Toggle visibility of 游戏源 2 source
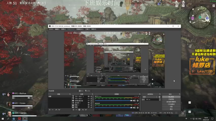The image size is (216, 121). pos(89,103)
